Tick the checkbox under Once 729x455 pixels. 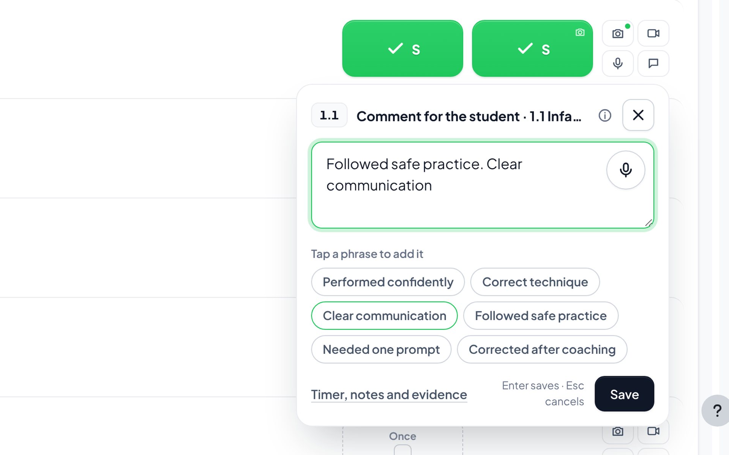click(402, 450)
